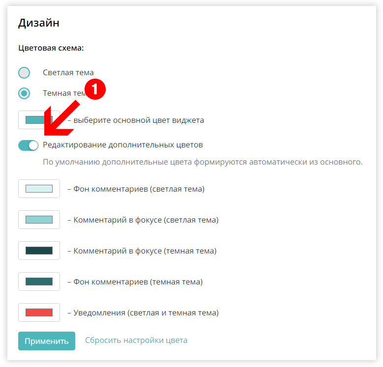This screenshot has height=367, width=383.
Task: Open the dark-theme focused comment color swatch
Action: coord(39,251)
